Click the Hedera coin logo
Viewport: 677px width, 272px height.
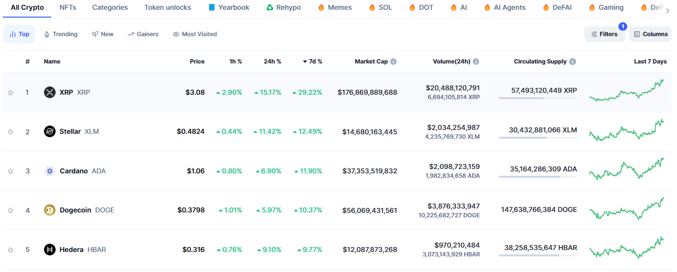50,250
